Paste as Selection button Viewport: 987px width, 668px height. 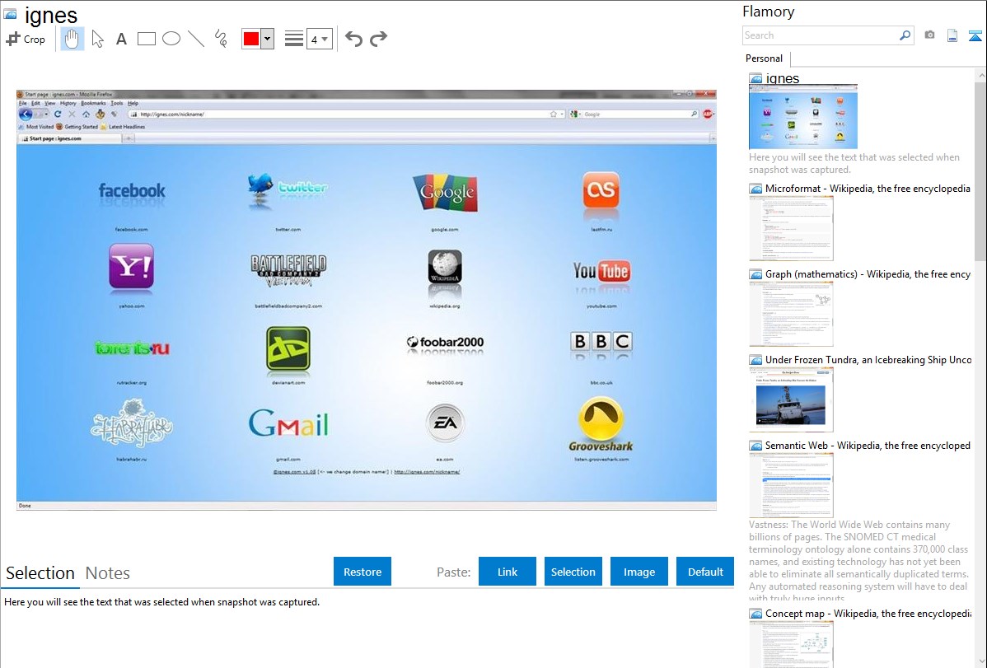click(573, 572)
